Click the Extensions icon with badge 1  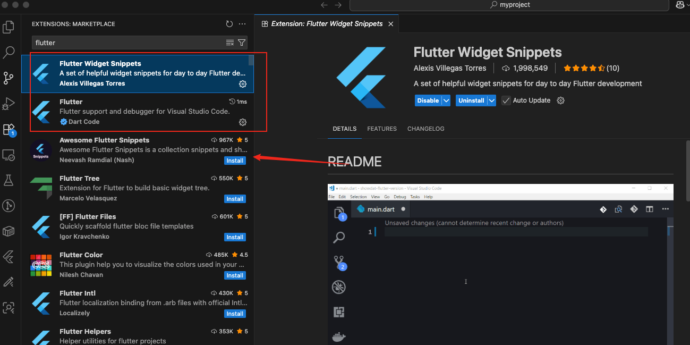tap(8, 129)
